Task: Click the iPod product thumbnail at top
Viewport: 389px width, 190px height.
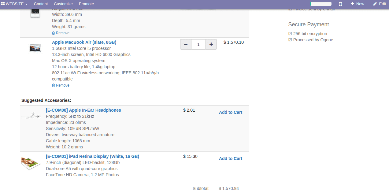Action: click(35, 13)
